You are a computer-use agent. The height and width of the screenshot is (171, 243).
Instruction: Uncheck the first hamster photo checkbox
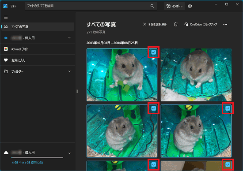click(153, 52)
